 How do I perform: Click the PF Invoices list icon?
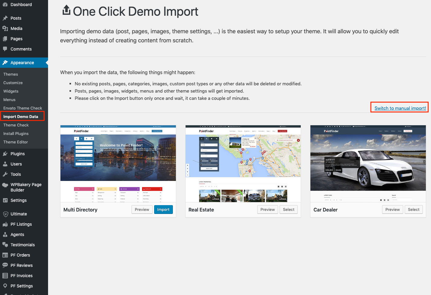tap(5, 276)
